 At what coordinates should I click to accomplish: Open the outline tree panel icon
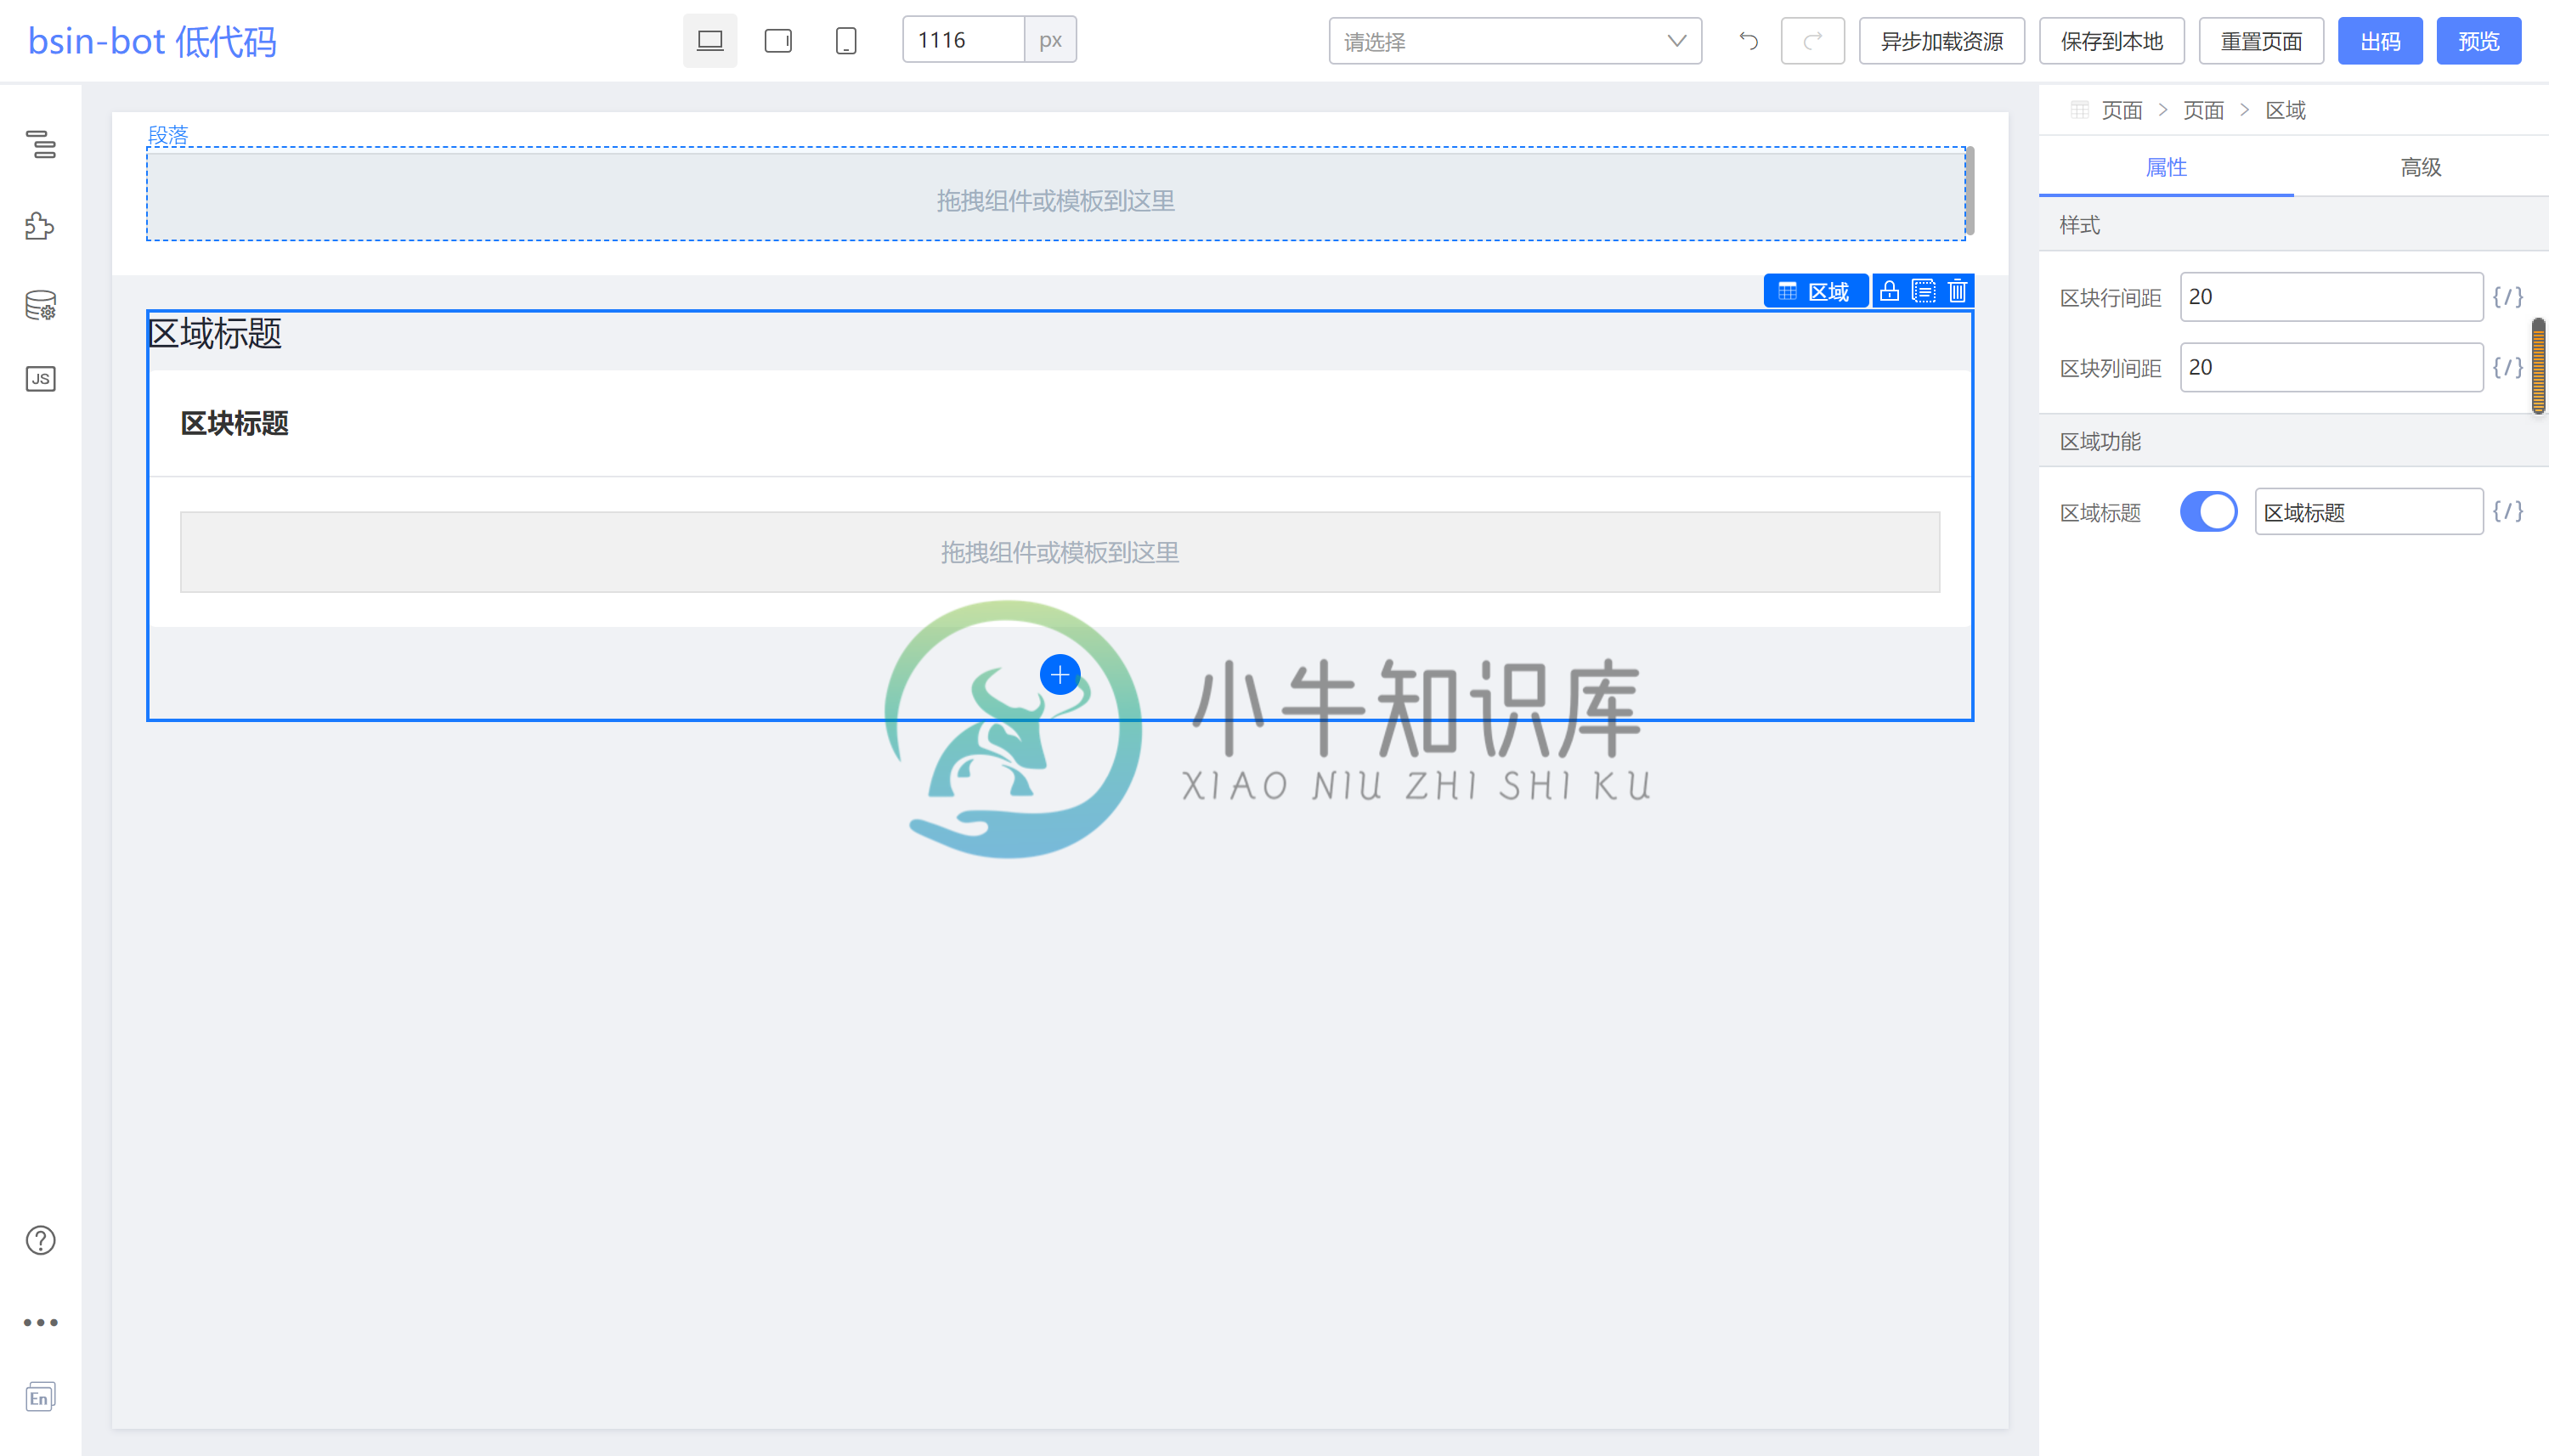[41, 144]
